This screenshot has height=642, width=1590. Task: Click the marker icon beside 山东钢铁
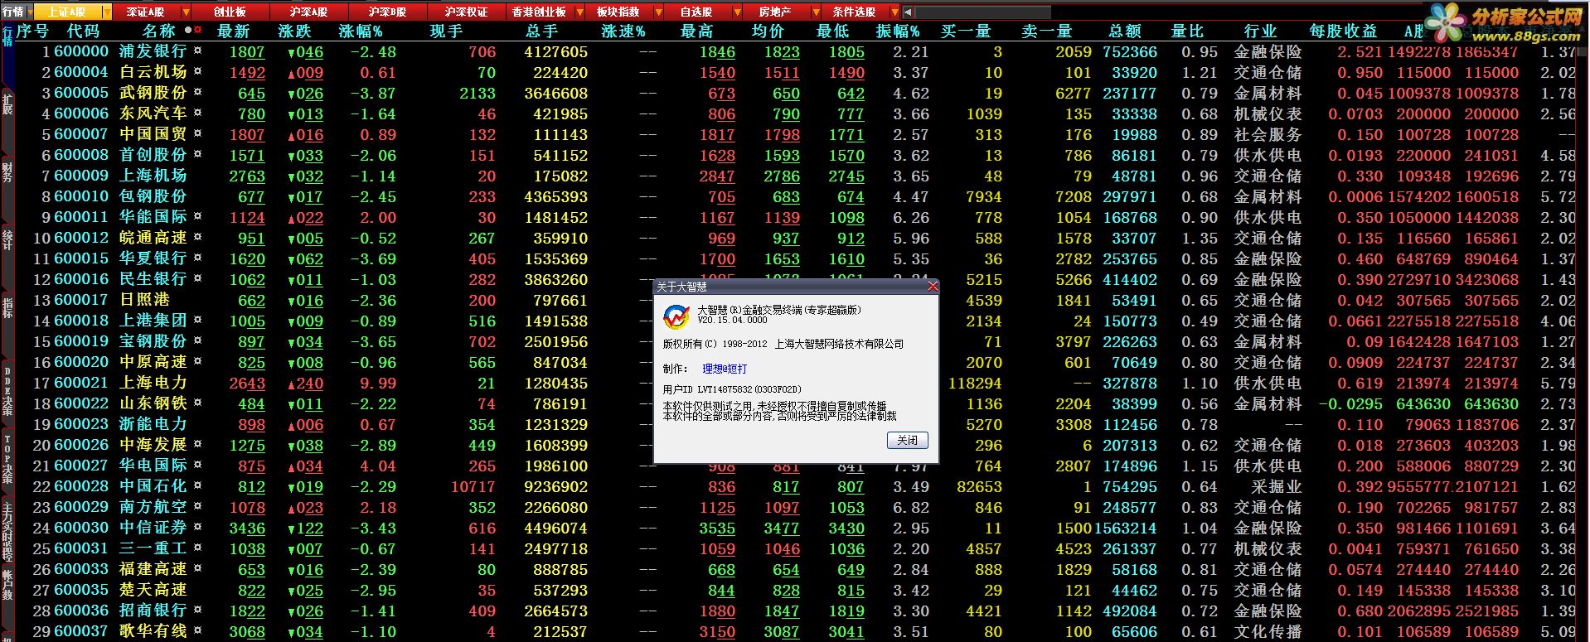pos(197,403)
